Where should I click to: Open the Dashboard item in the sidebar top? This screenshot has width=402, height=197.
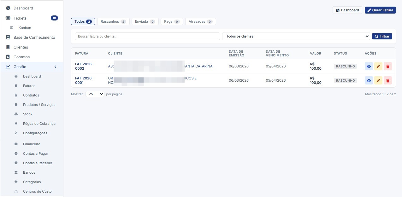pyautogui.click(x=32, y=8)
